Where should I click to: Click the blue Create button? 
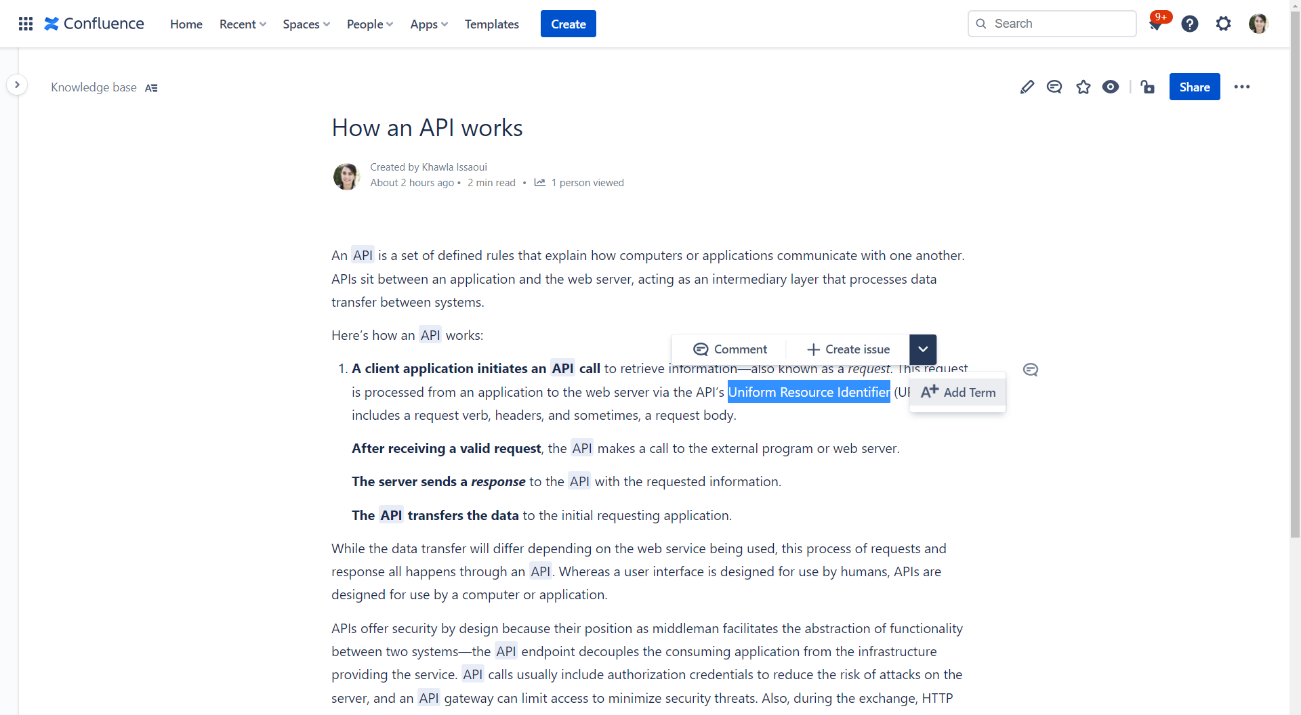click(x=568, y=24)
